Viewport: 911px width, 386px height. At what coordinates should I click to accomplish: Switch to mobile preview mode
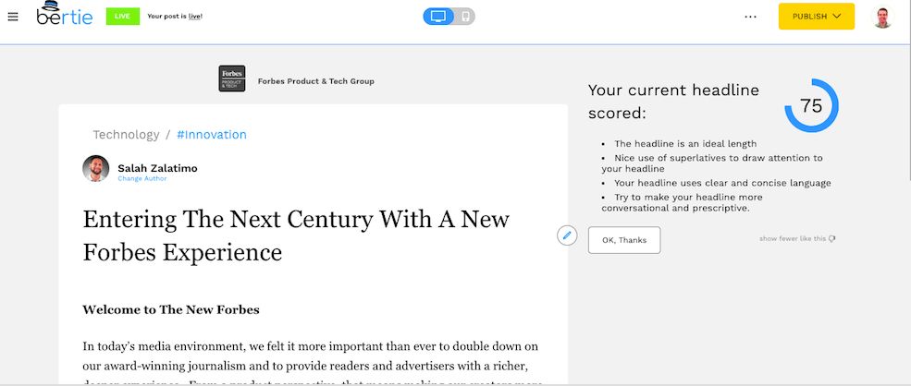pos(464,17)
